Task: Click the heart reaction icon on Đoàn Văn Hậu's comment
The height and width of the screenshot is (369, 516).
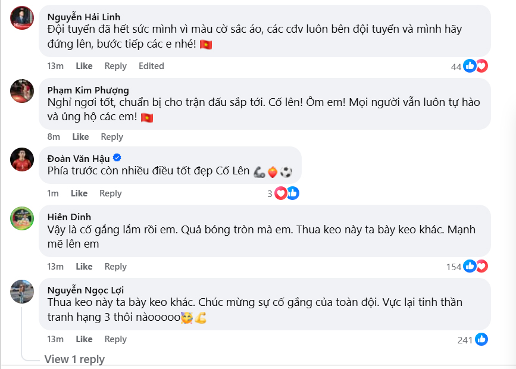Action: (280, 193)
